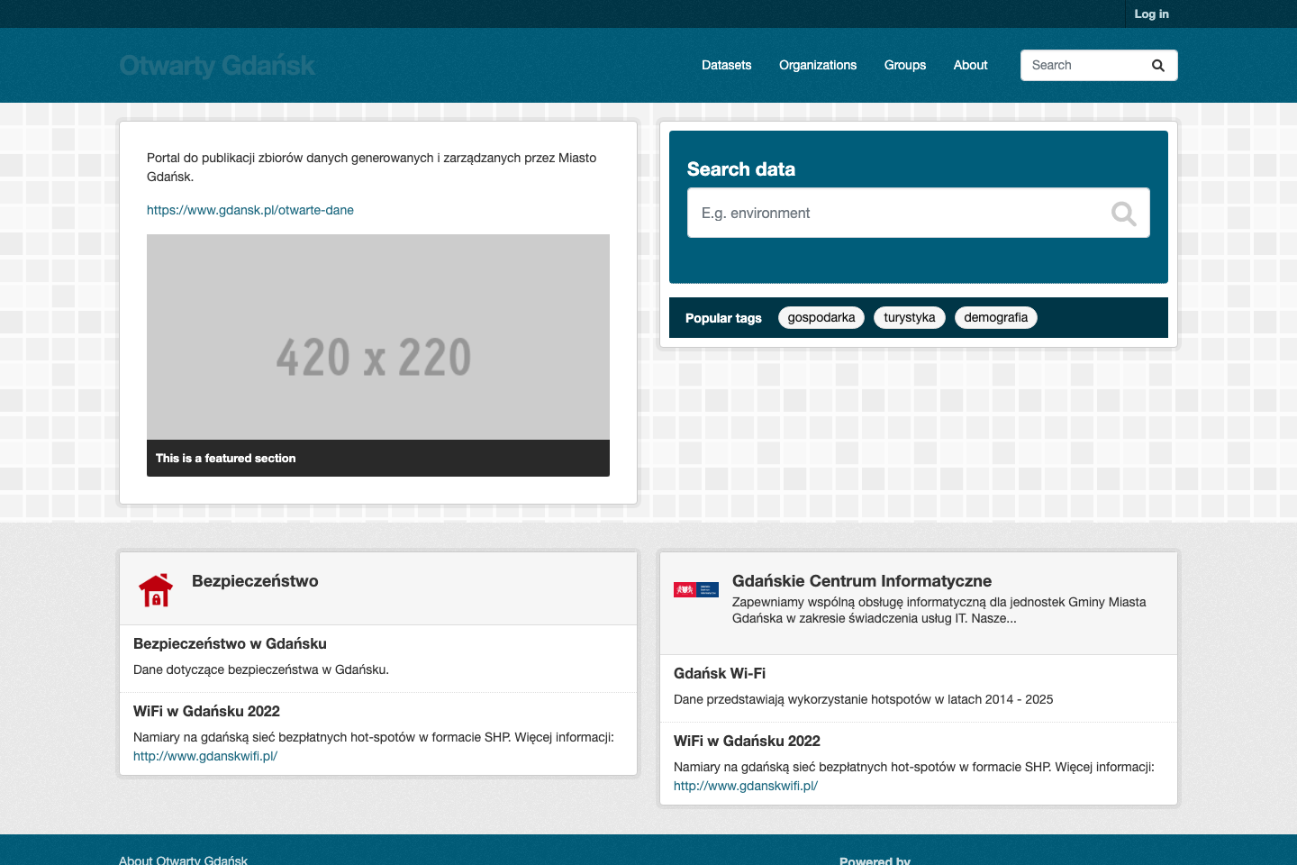Viewport: 1297px width, 865px height.
Task: Follow the https://www.gdansk.pl/otwarte-dane link
Action: click(x=250, y=209)
